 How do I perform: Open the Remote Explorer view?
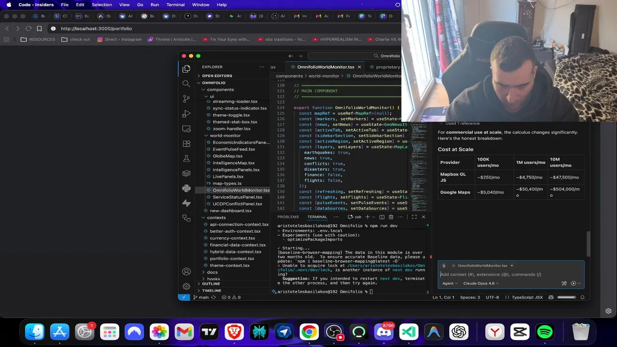187,129
